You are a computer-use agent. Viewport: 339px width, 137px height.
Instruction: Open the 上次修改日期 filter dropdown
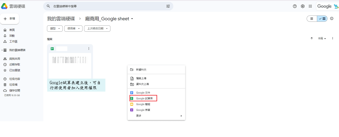[97, 29]
